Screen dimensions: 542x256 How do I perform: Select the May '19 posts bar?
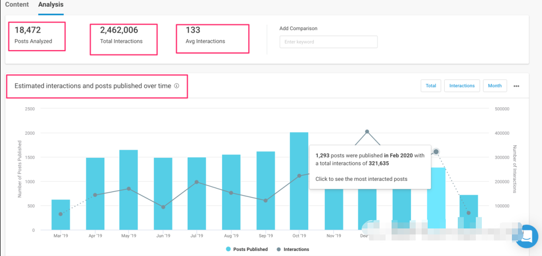coord(128,190)
